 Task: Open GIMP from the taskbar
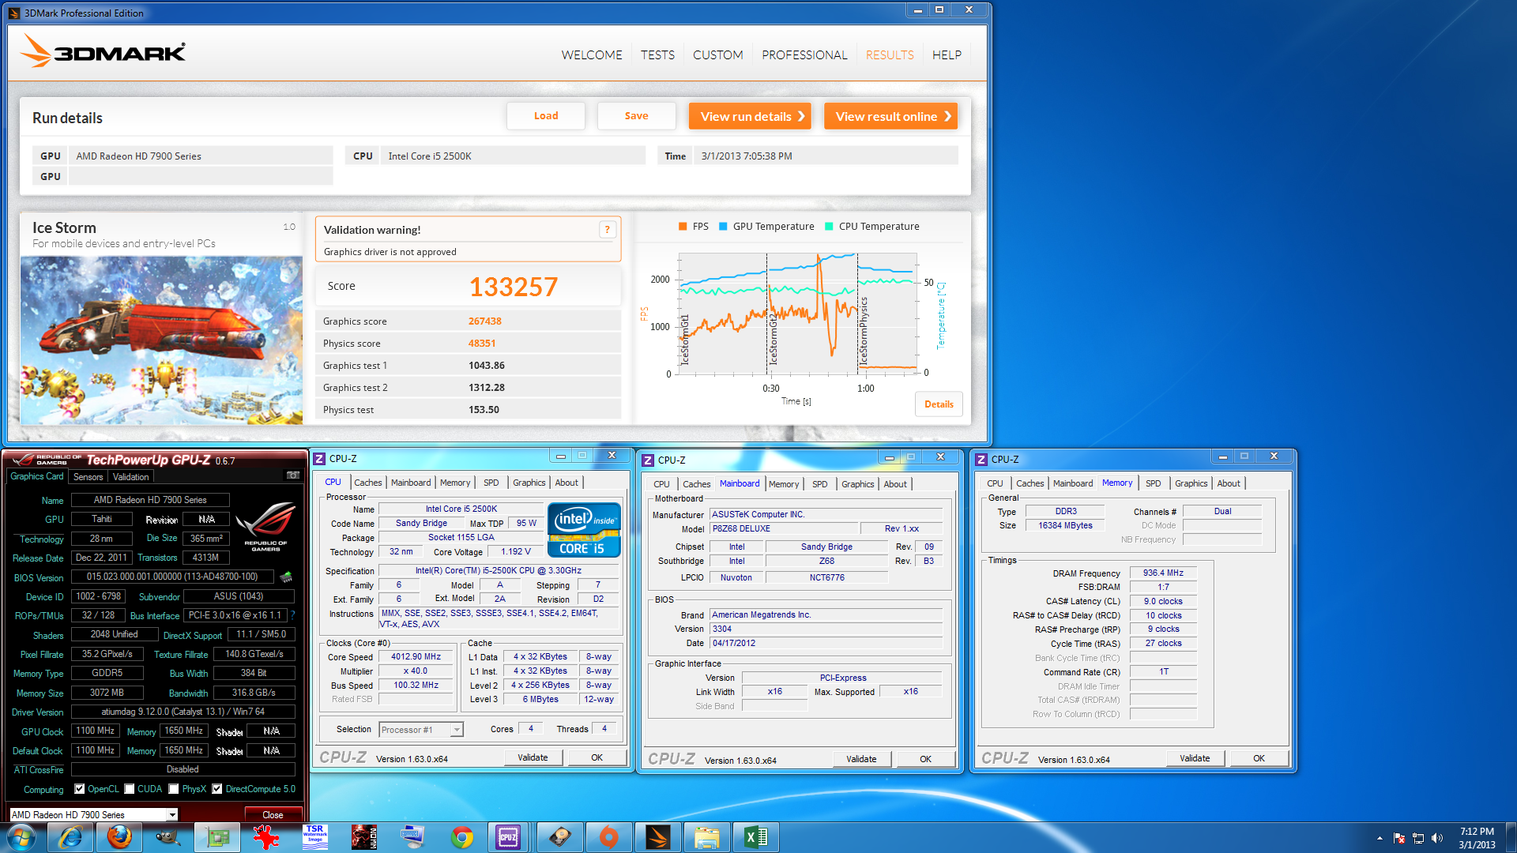(168, 837)
